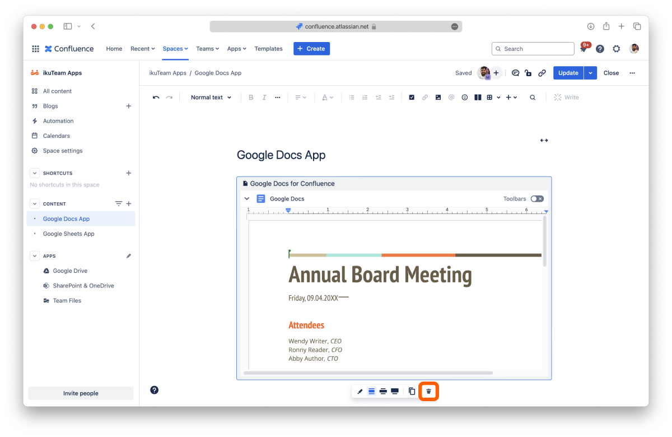
Task: Open the insert plus dropdown
Action: 511,97
